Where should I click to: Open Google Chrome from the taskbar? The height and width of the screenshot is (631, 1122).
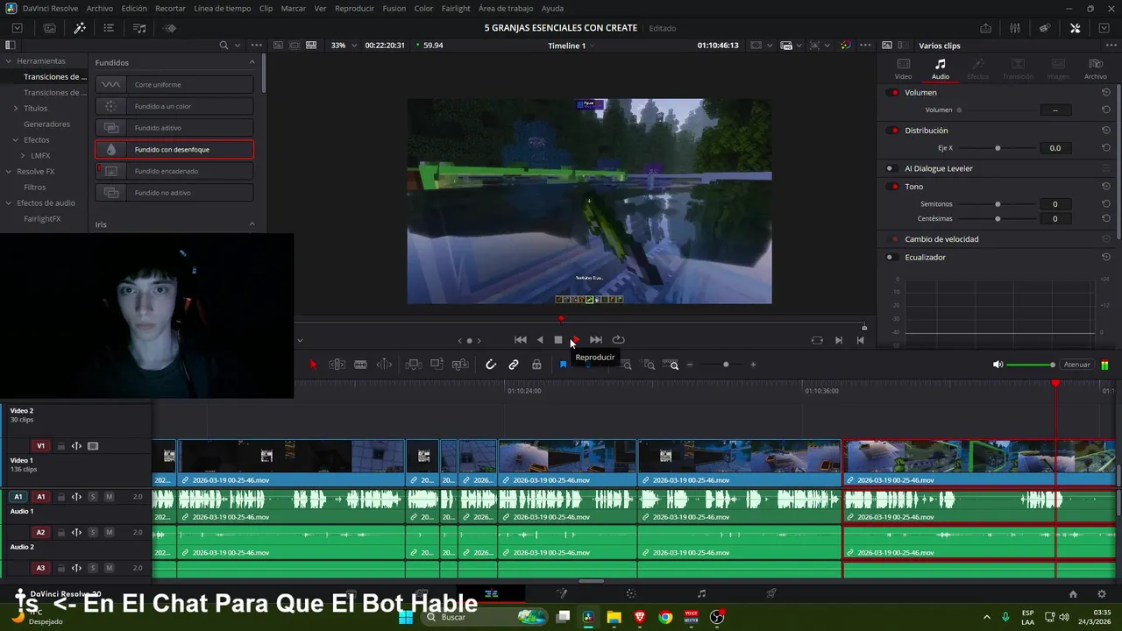coord(665,617)
